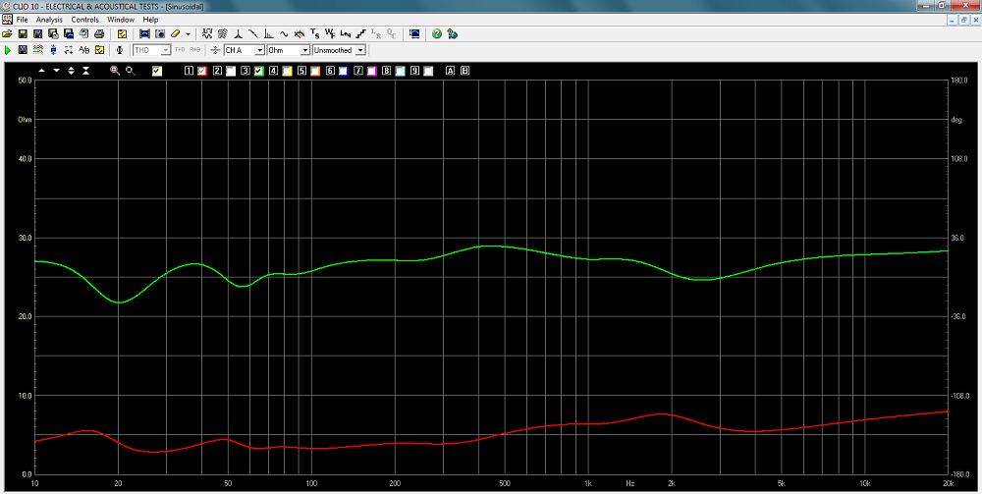The width and height of the screenshot is (982, 494).
Task: Open the Wow and Flutter icon
Action: (330, 33)
